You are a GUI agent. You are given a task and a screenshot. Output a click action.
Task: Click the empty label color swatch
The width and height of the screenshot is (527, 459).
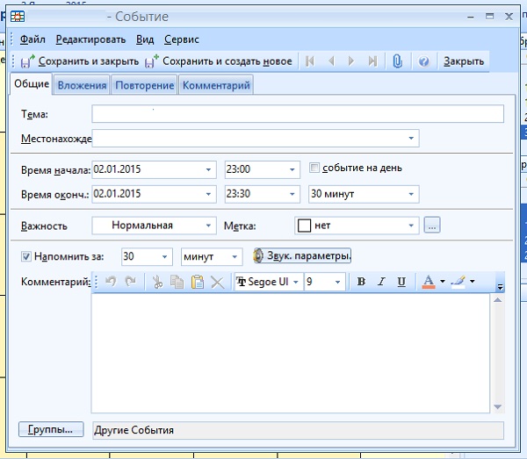coord(304,226)
